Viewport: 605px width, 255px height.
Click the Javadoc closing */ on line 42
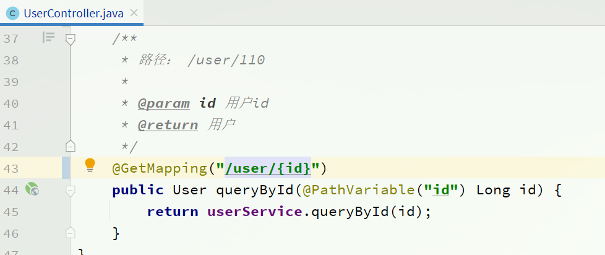(129, 147)
